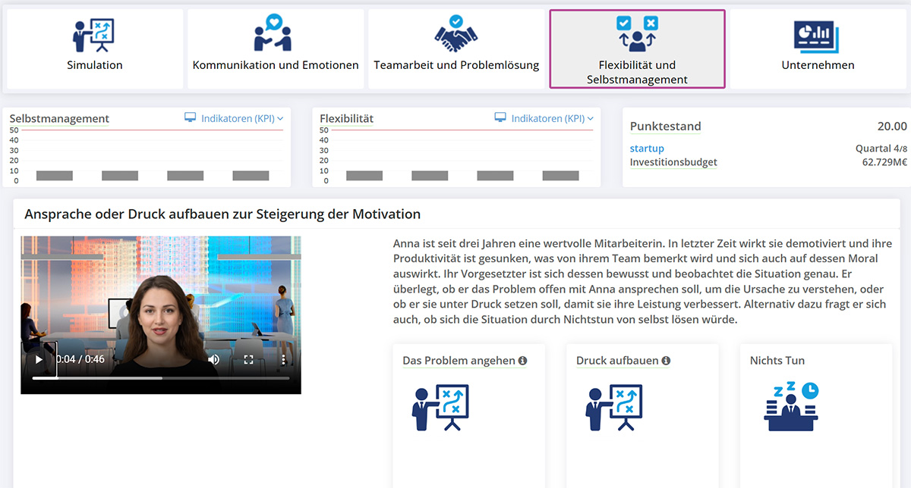Image resolution: width=911 pixels, height=488 pixels.
Task: Click the last gray bar in Flexibilität chart
Action: click(x=561, y=176)
